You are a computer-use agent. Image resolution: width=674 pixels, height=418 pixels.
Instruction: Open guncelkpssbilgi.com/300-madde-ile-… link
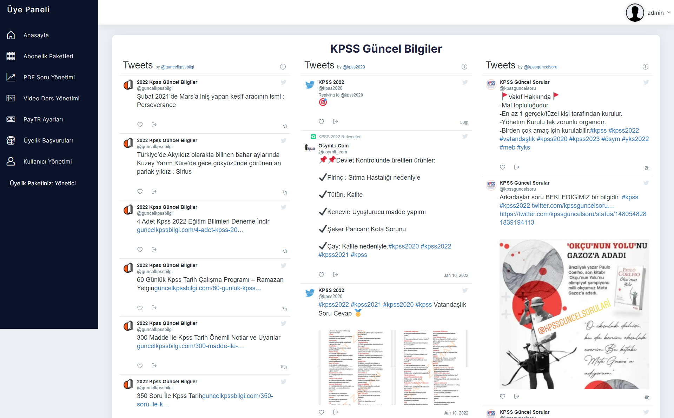tap(190, 346)
